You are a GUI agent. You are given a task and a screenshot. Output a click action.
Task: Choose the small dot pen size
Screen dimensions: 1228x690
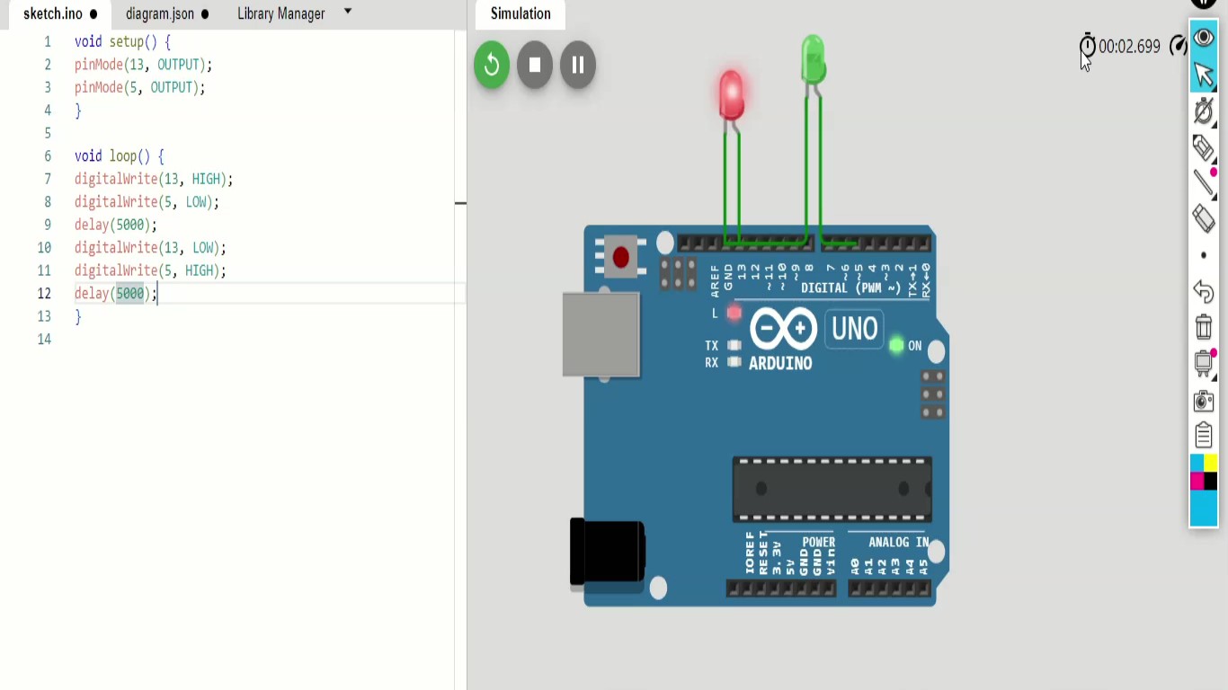click(x=1204, y=255)
